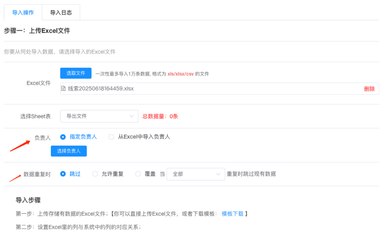Viewport: 382px width, 236px height.
Task: Click the chevron arrow in 导出文件 dropdown
Action: pyautogui.click(x=132, y=116)
